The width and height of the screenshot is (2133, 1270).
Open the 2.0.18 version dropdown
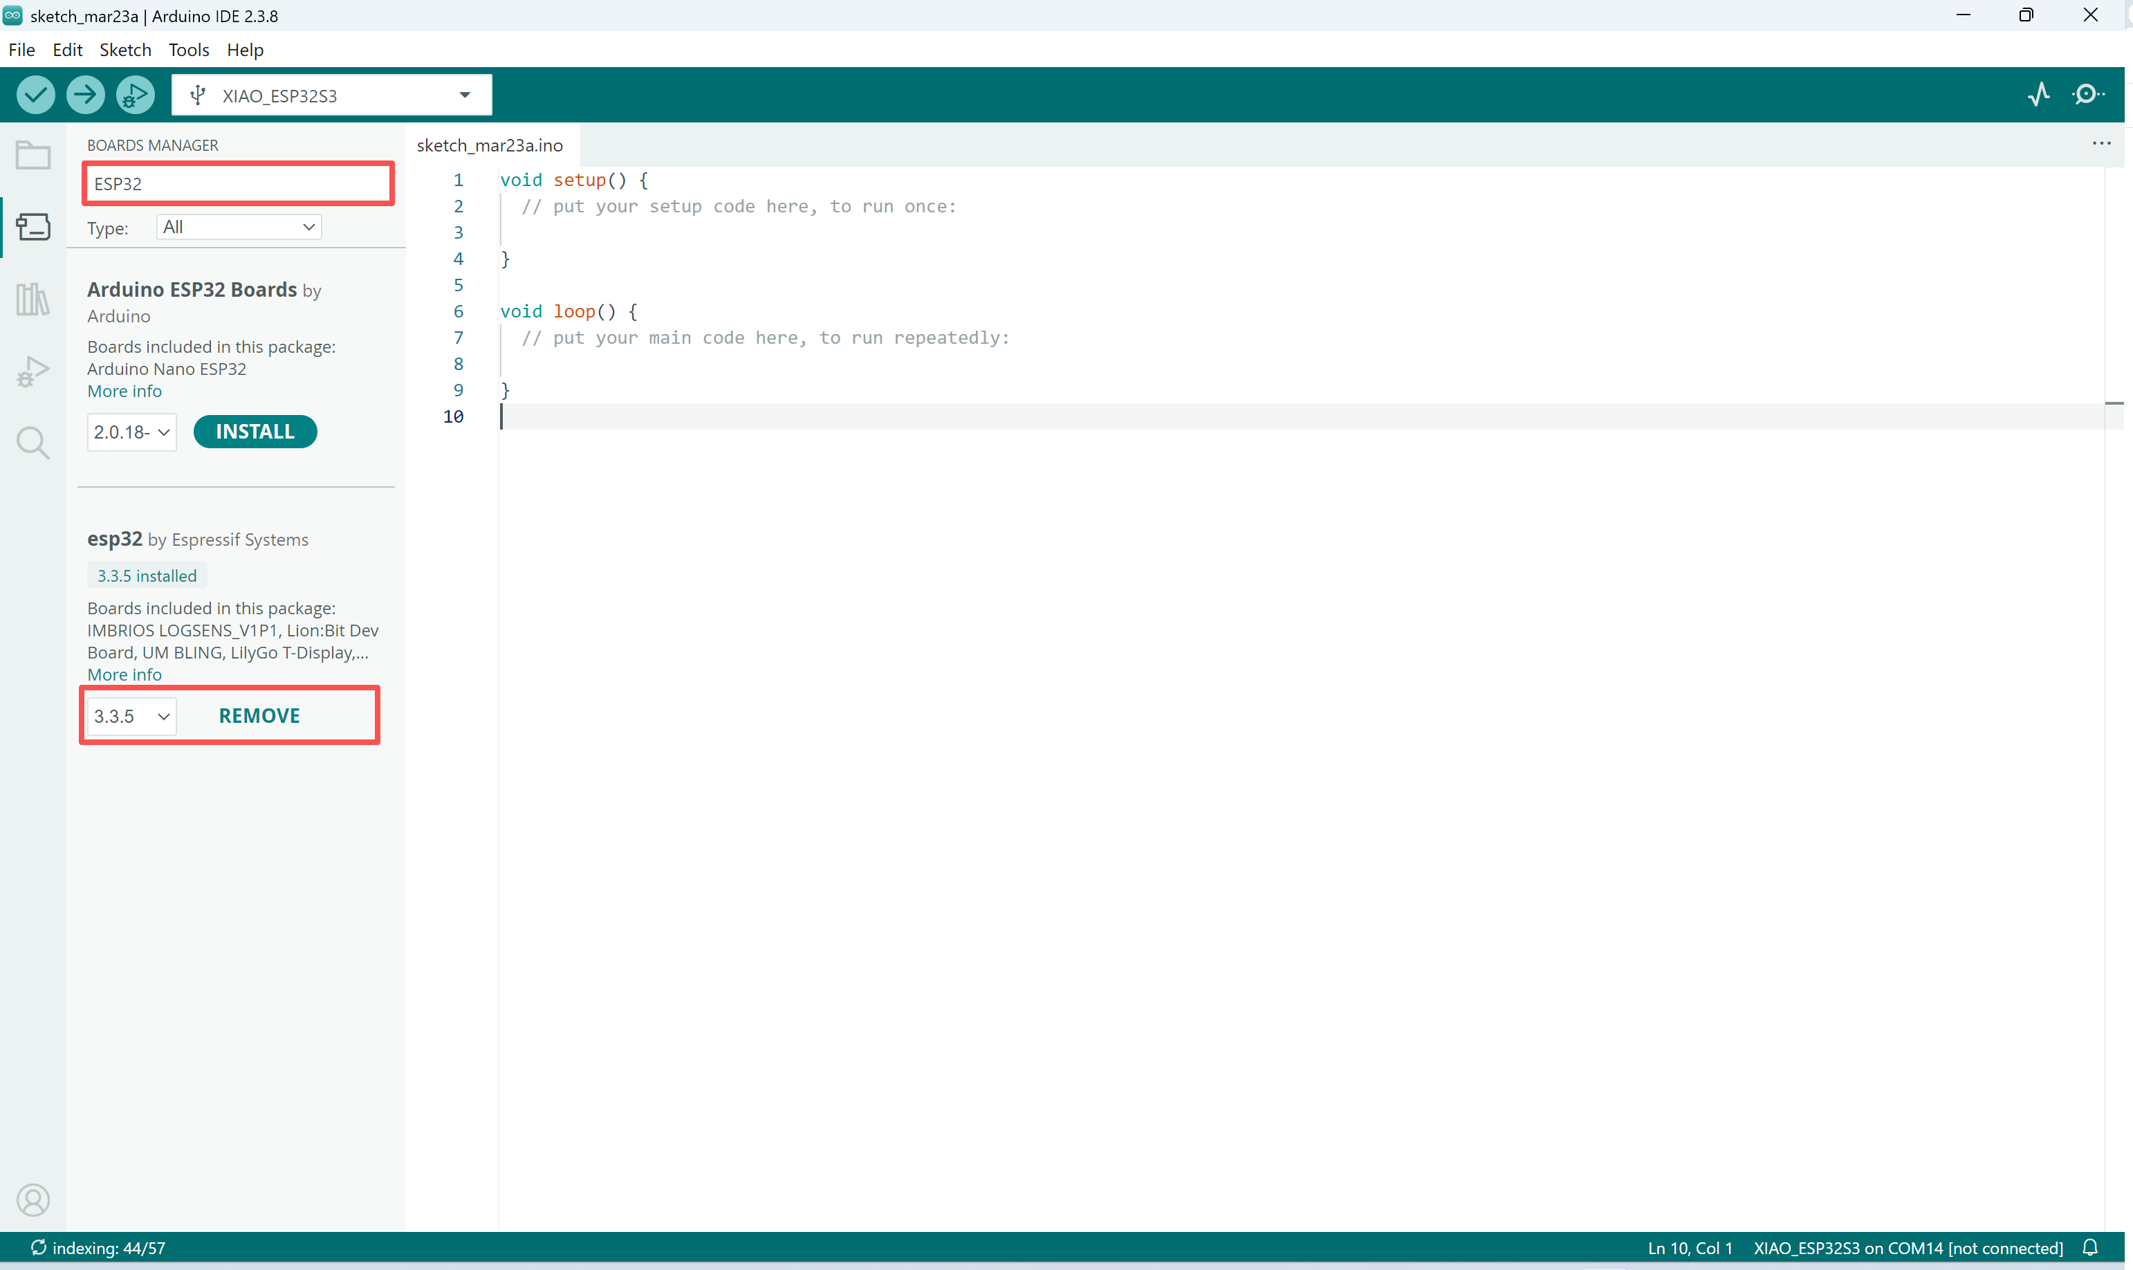click(x=132, y=432)
